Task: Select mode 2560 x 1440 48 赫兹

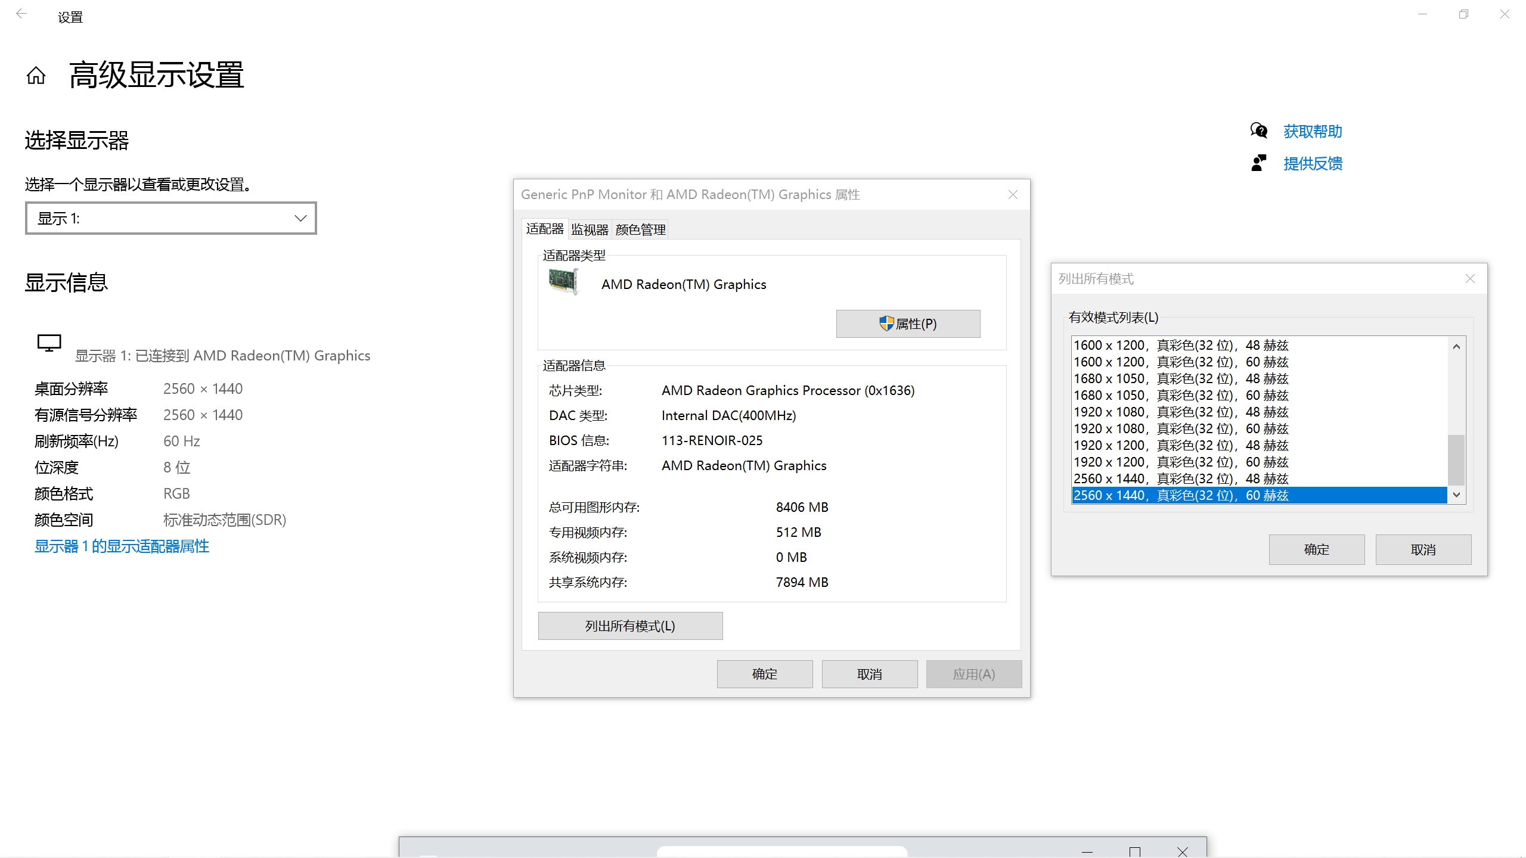Action: 1260,479
